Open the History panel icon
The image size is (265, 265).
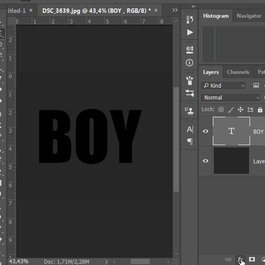[189, 19]
